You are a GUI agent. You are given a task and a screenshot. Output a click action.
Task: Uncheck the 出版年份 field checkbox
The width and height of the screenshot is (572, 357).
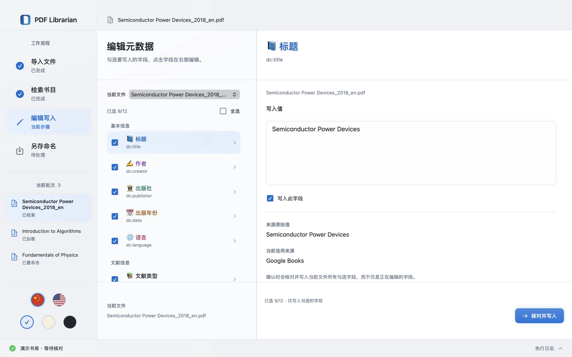pyautogui.click(x=115, y=216)
